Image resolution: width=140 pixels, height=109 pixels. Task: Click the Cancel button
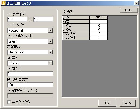point(128,103)
